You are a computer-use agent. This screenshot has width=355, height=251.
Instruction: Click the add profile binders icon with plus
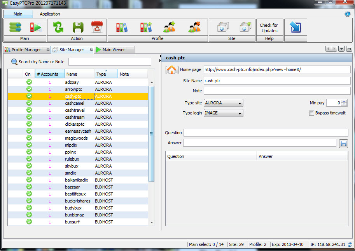pos(146,27)
